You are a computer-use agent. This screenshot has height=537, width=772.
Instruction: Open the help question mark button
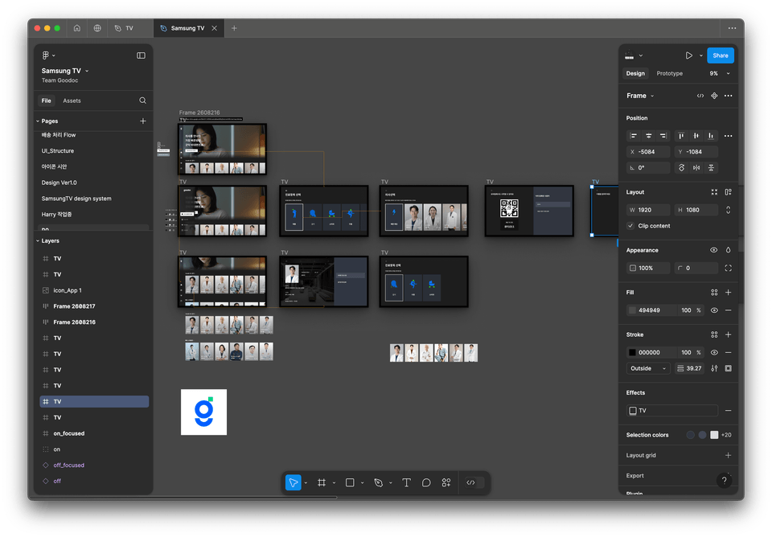click(724, 481)
